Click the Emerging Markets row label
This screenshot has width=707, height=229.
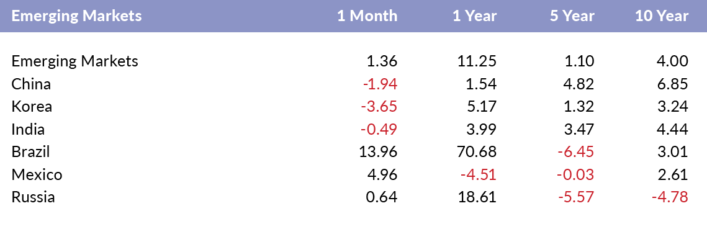[75, 61]
